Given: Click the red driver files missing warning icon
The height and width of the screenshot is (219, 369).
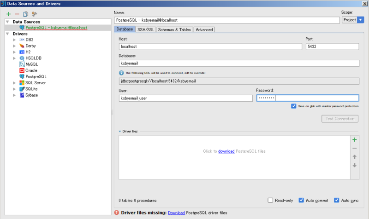Looking at the screenshot, I should [117, 213].
